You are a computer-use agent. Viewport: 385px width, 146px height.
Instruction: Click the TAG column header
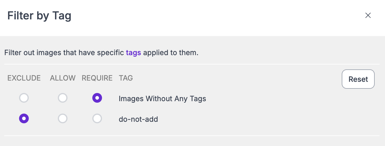[x=126, y=78]
